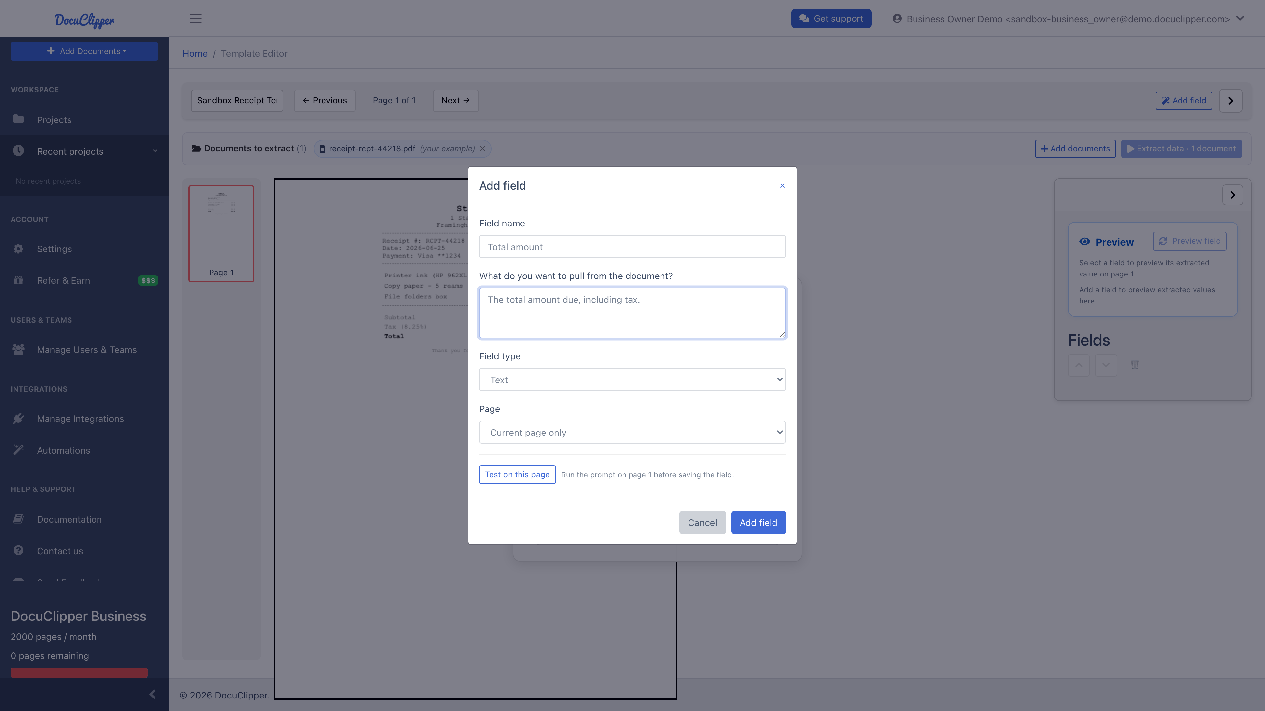Click the Preview eye icon
1265x711 pixels.
pos(1085,241)
